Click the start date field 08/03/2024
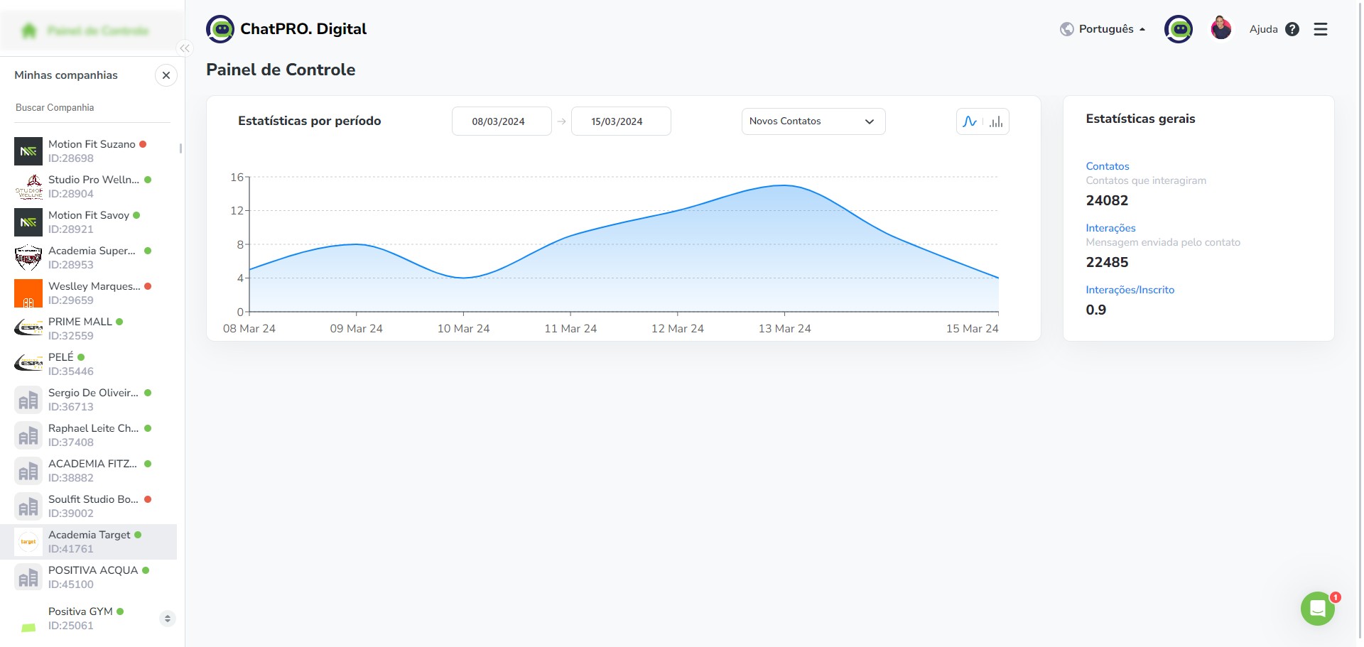This screenshot has height=647, width=1364. 502,121
